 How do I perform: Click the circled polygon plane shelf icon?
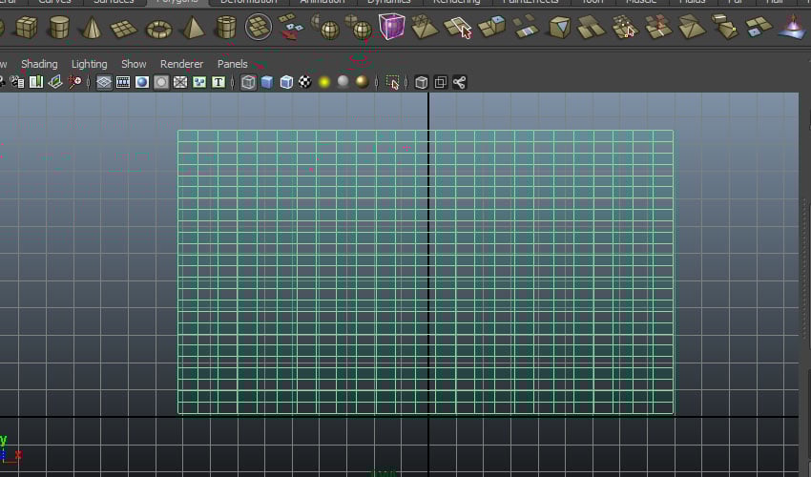click(259, 28)
